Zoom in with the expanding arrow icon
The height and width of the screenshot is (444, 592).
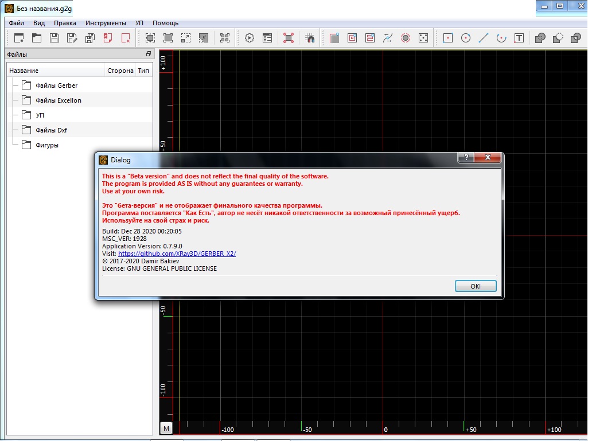[186, 38]
